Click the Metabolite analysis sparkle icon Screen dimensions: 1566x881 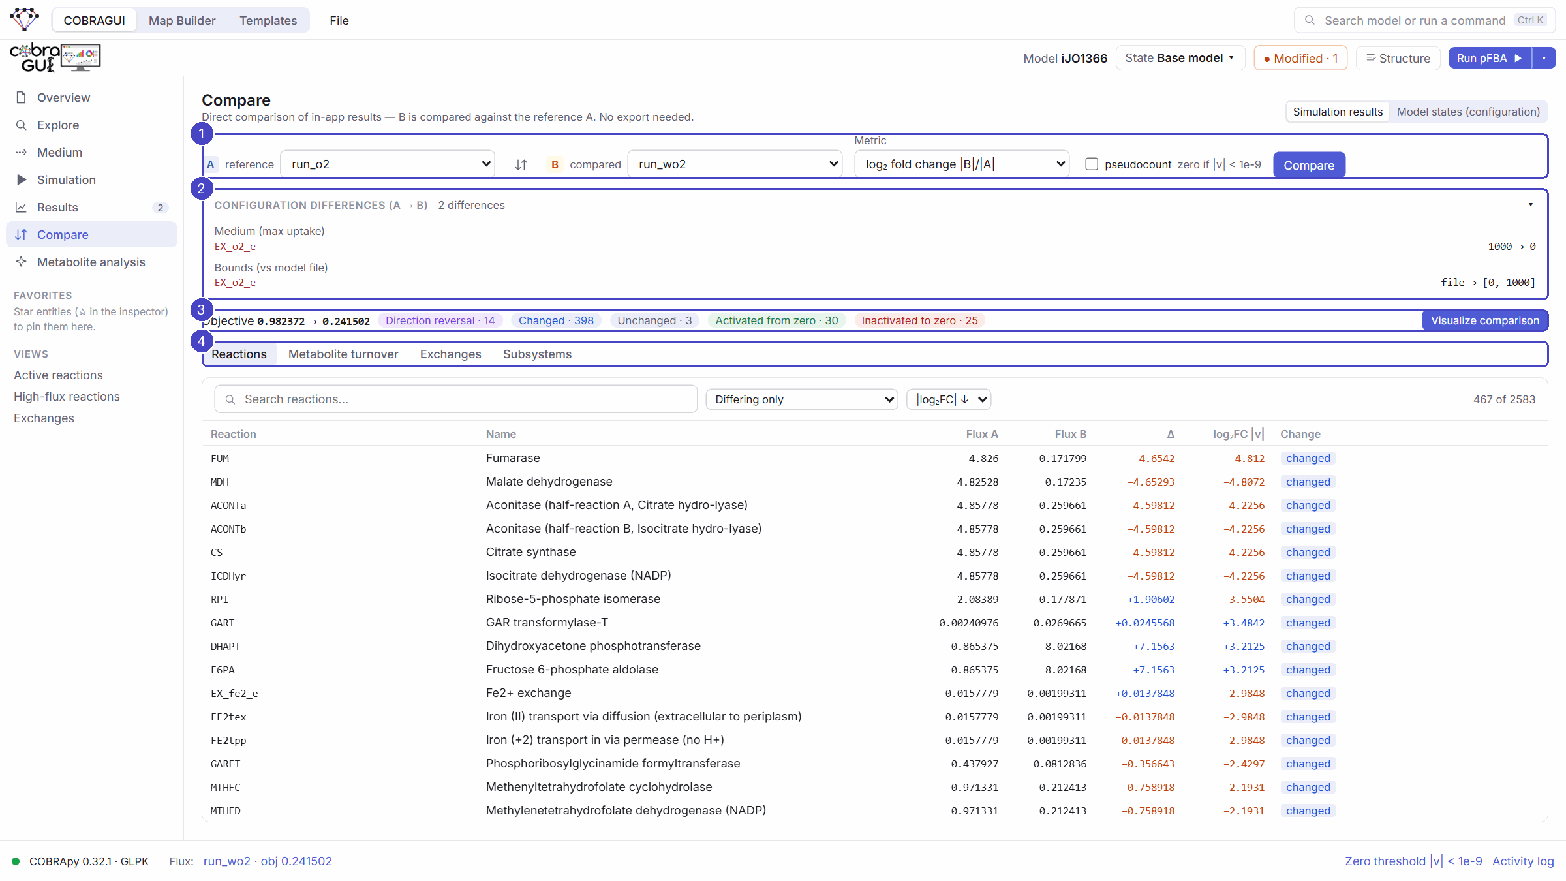22,262
